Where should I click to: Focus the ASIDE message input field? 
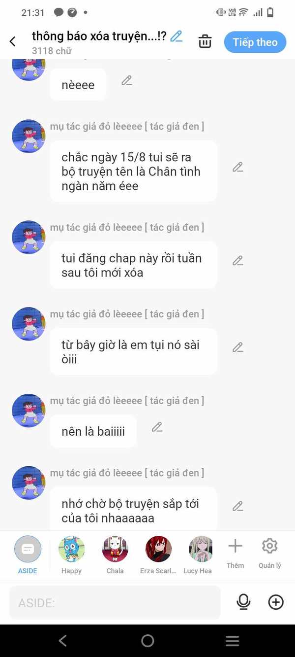pyautogui.click(x=115, y=602)
